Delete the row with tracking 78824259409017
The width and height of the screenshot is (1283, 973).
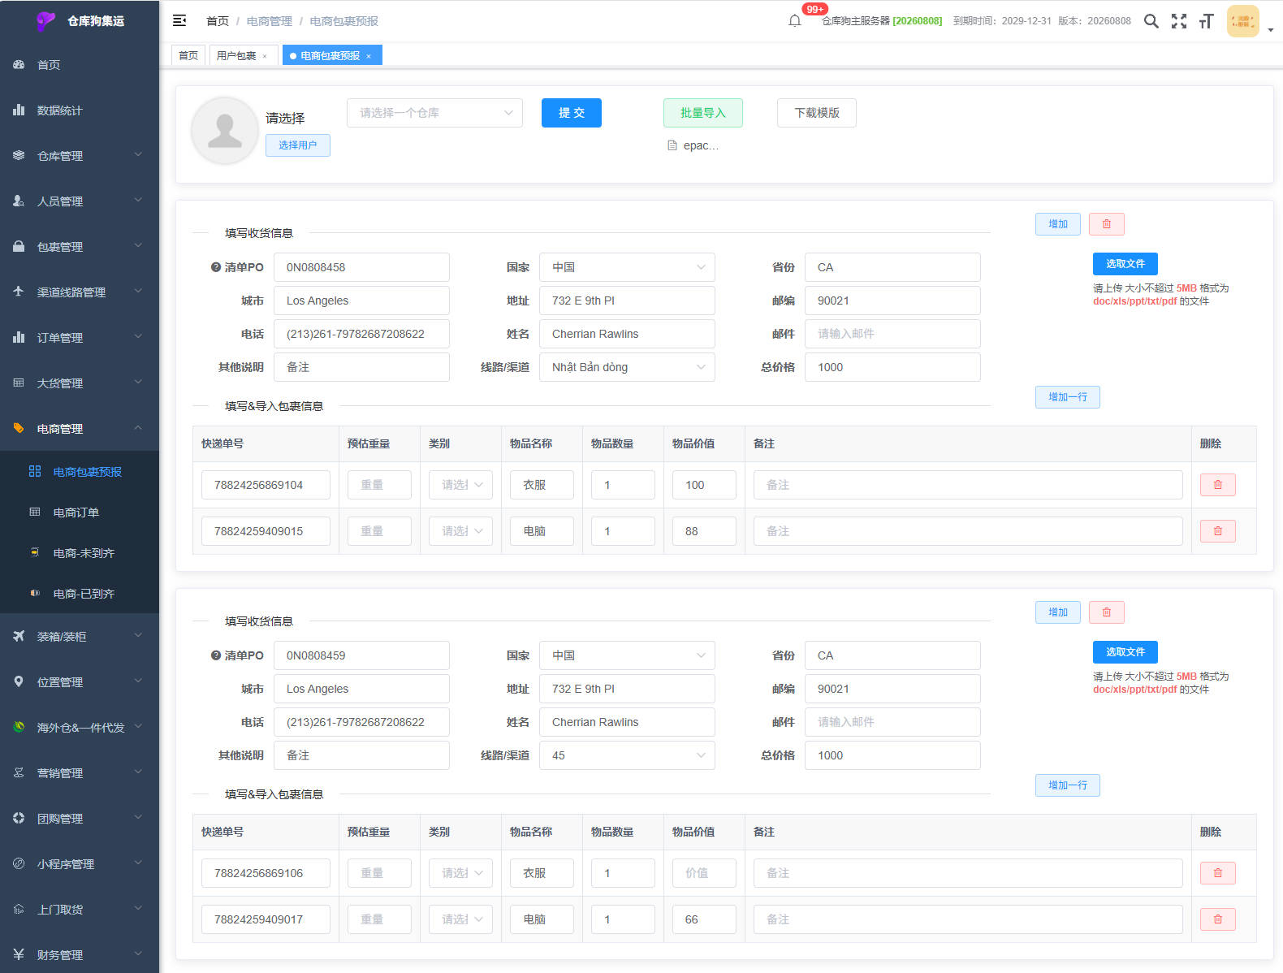point(1217,919)
